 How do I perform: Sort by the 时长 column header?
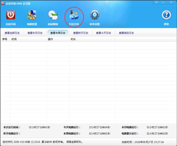click(x=92, y=39)
